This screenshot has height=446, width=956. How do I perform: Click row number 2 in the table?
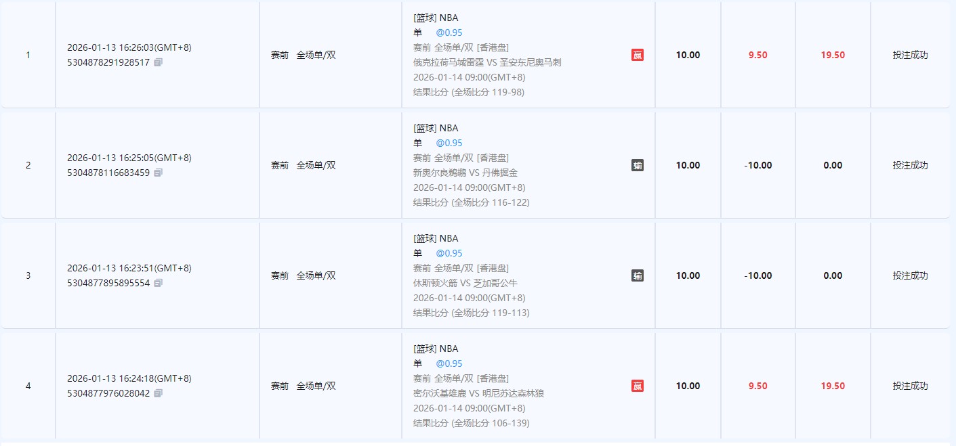click(x=28, y=164)
